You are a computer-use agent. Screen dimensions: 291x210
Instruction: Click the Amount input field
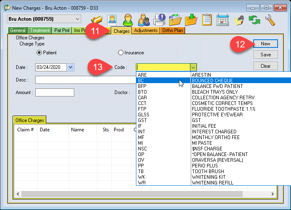pos(55,92)
